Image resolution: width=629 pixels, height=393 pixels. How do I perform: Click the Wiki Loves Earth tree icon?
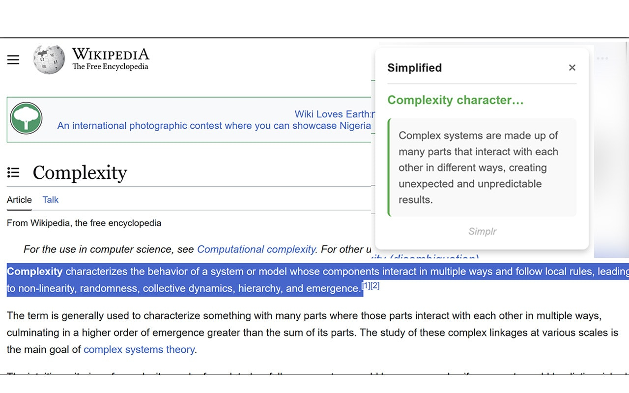pyautogui.click(x=26, y=119)
